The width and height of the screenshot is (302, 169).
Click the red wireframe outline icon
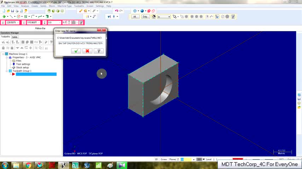click(x=153, y=11)
